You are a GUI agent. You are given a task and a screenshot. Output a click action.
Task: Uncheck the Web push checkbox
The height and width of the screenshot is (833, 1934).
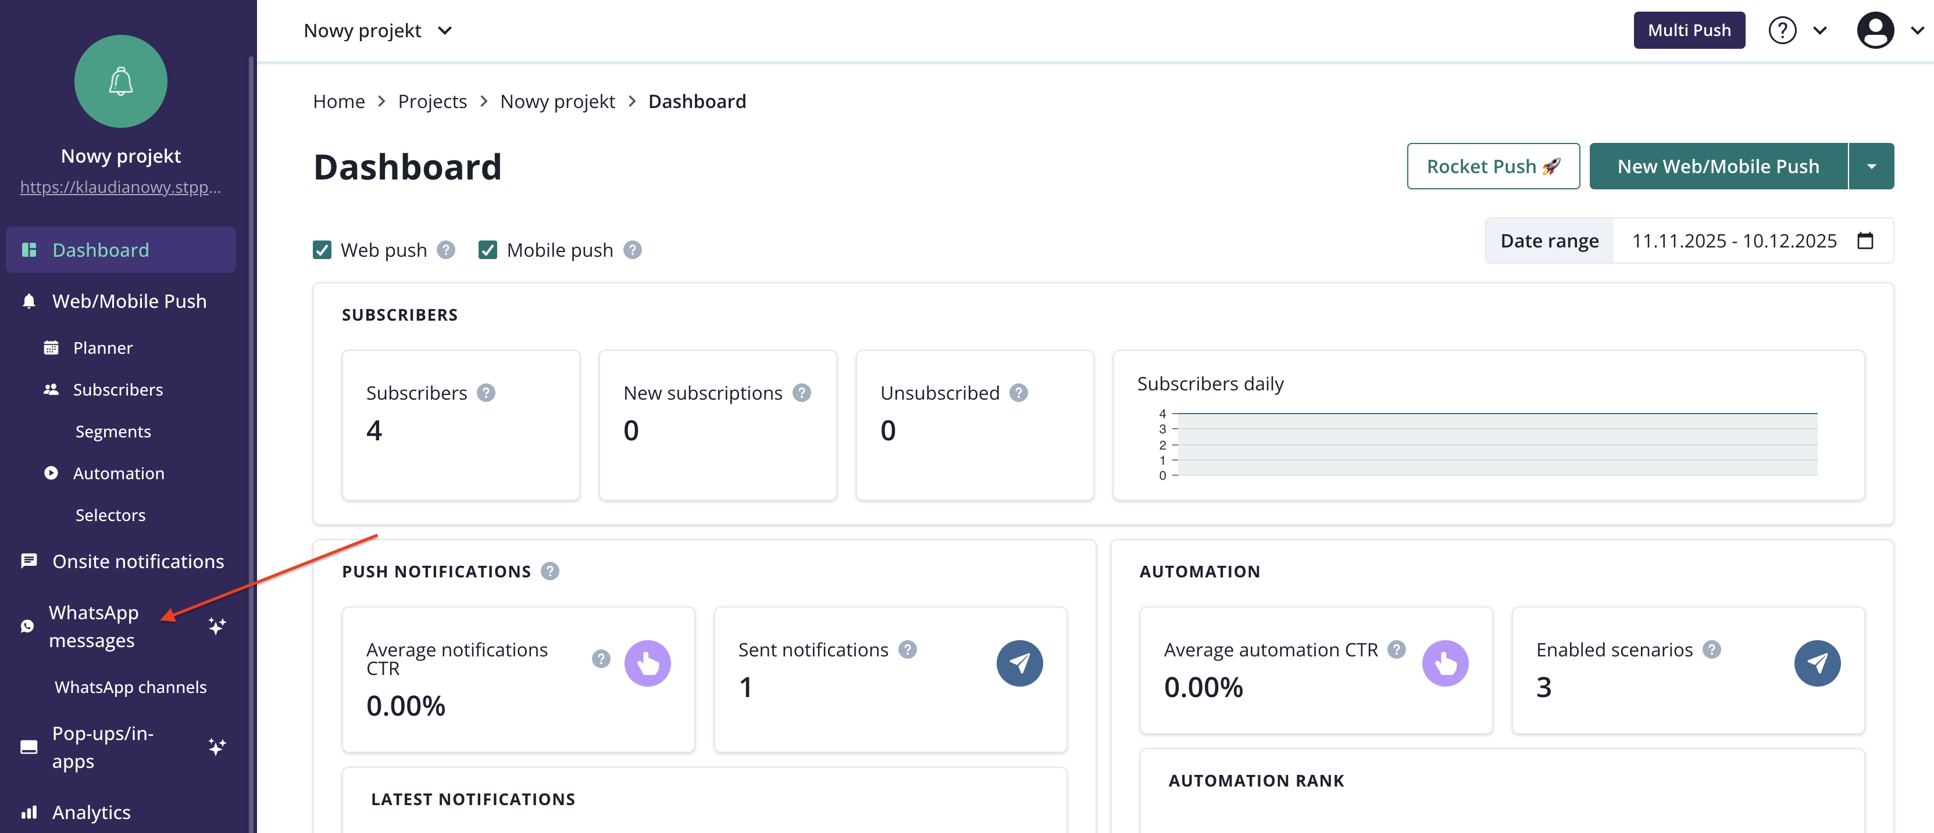pyautogui.click(x=322, y=250)
